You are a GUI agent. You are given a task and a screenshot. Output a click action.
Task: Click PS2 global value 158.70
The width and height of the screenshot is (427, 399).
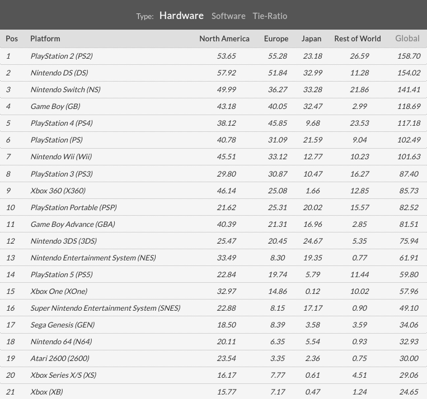[x=409, y=56]
